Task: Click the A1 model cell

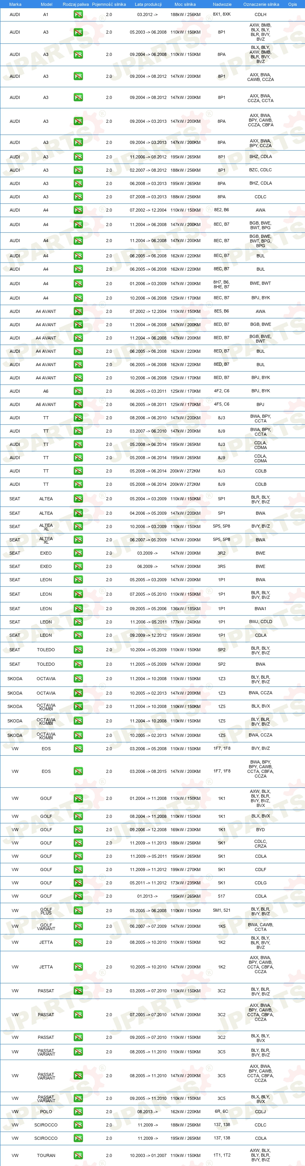Action: point(46,14)
